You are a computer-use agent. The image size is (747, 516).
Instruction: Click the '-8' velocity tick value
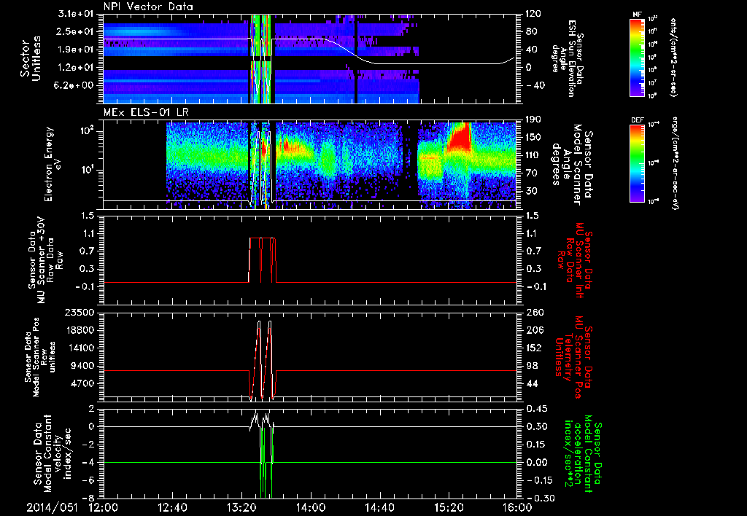click(x=88, y=498)
